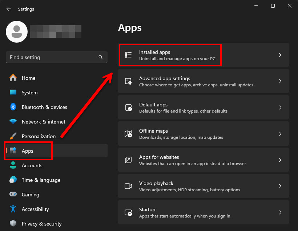Viewport: 298px width, 231px height.
Task: Click the Advanced app settings icon
Action: [128, 81]
